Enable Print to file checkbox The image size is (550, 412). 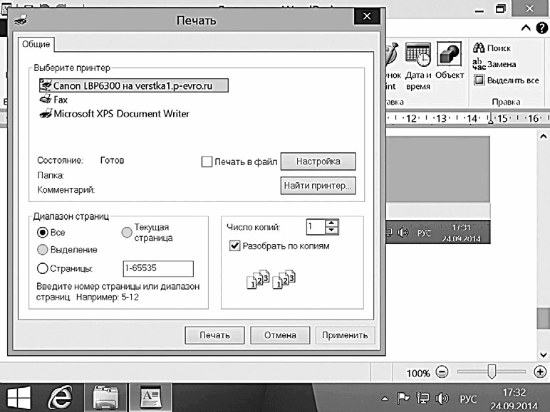pos(207,162)
